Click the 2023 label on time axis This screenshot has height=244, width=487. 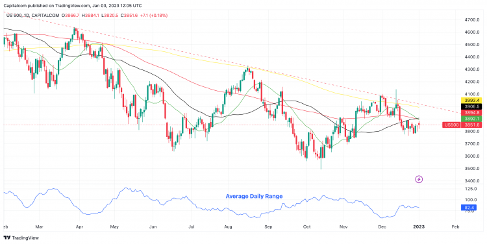pos(419,226)
